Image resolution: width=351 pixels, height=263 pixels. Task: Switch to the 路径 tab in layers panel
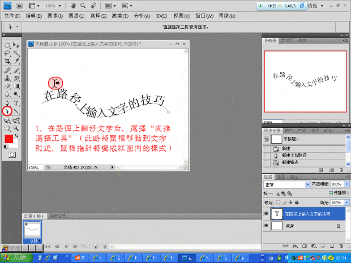(x=293, y=176)
